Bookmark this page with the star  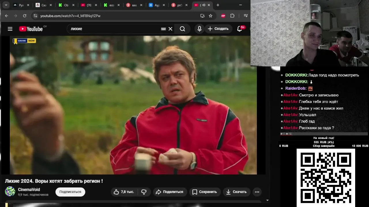point(210,16)
